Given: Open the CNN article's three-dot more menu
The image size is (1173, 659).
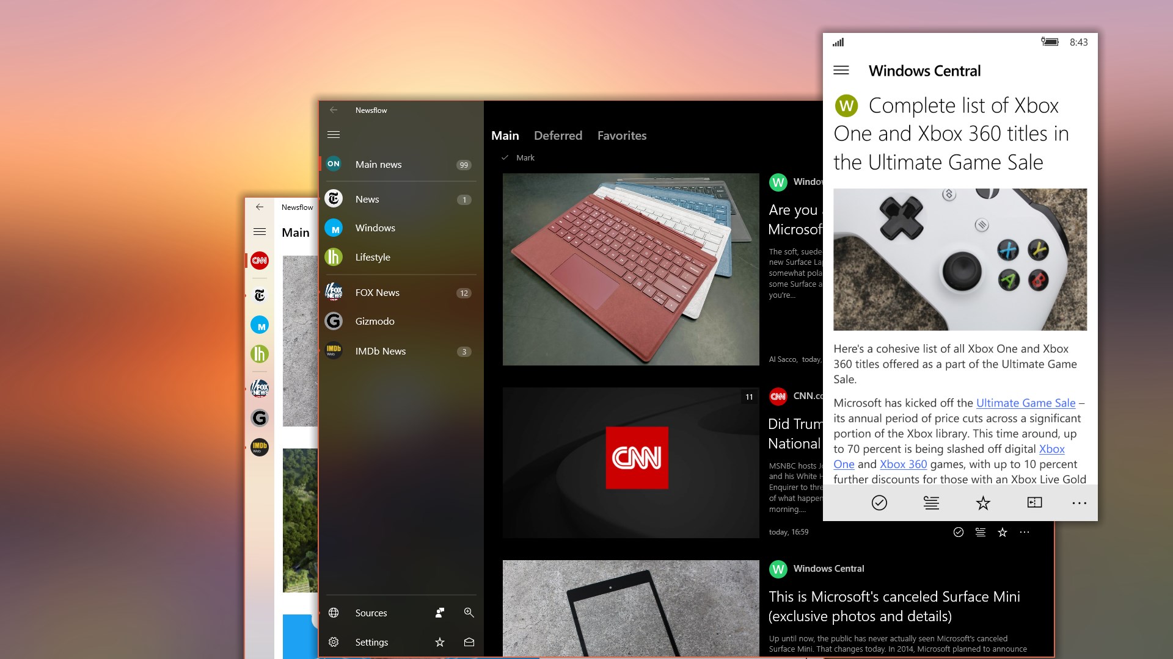Looking at the screenshot, I should (x=1025, y=532).
